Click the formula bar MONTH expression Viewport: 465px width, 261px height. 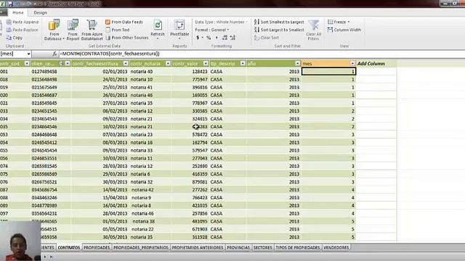pyautogui.click(x=110, y=54)
